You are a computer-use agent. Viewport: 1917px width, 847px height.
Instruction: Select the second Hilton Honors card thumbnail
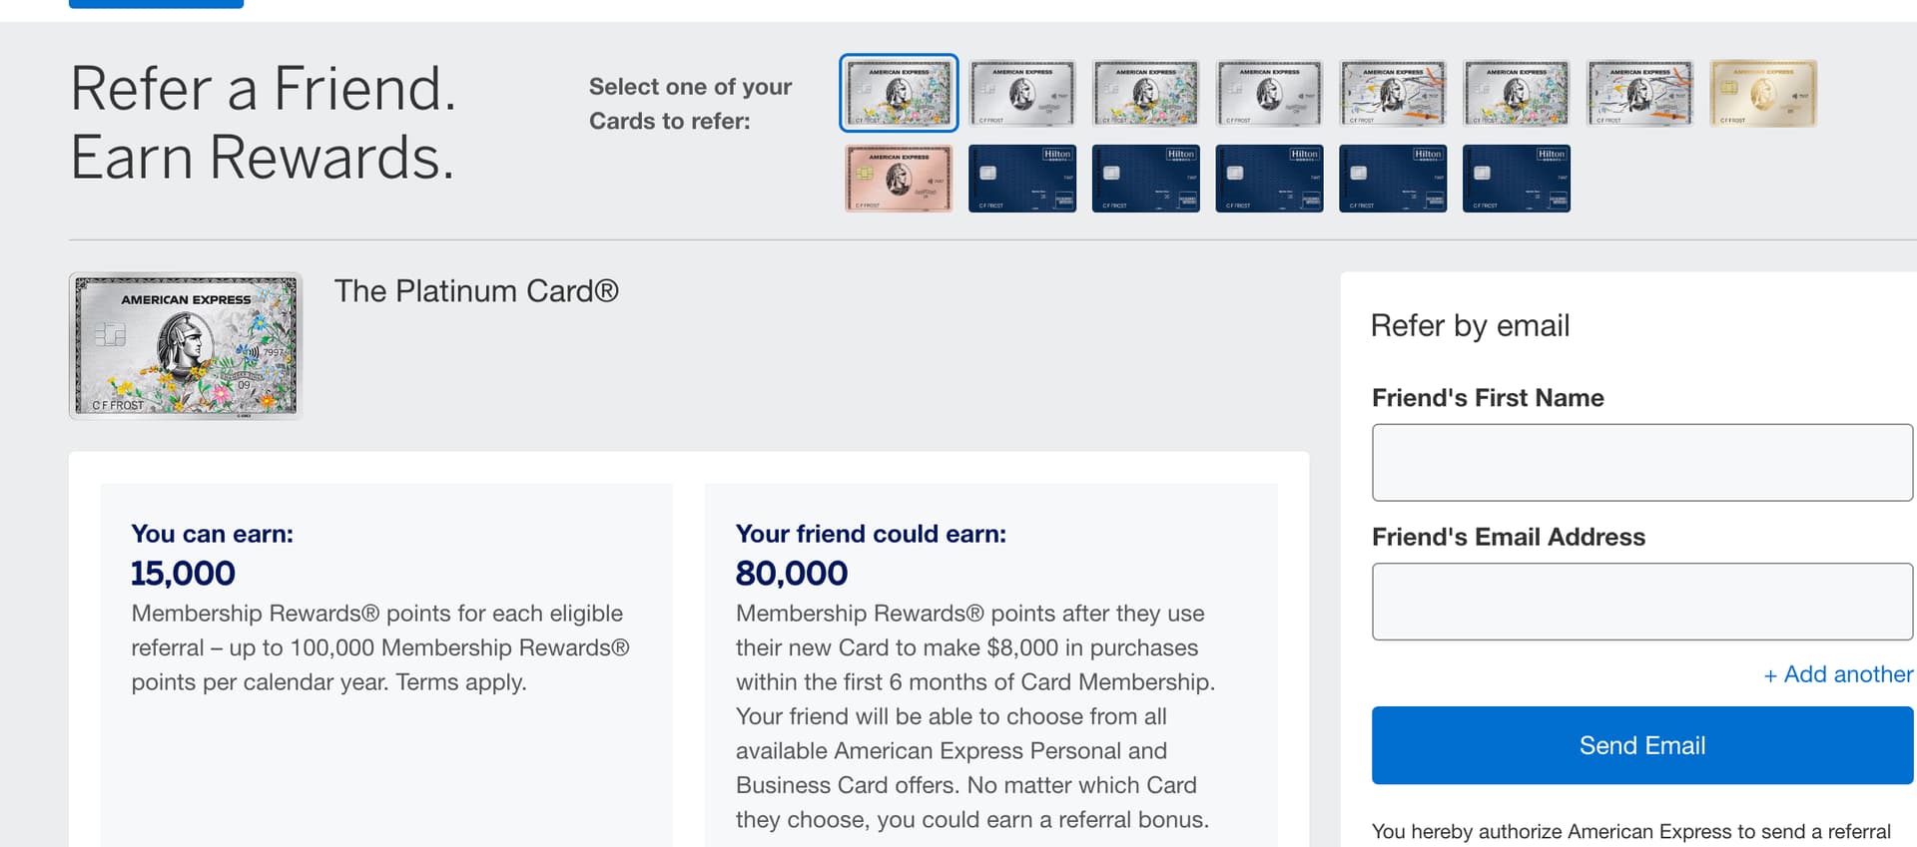click(1146, 179)
